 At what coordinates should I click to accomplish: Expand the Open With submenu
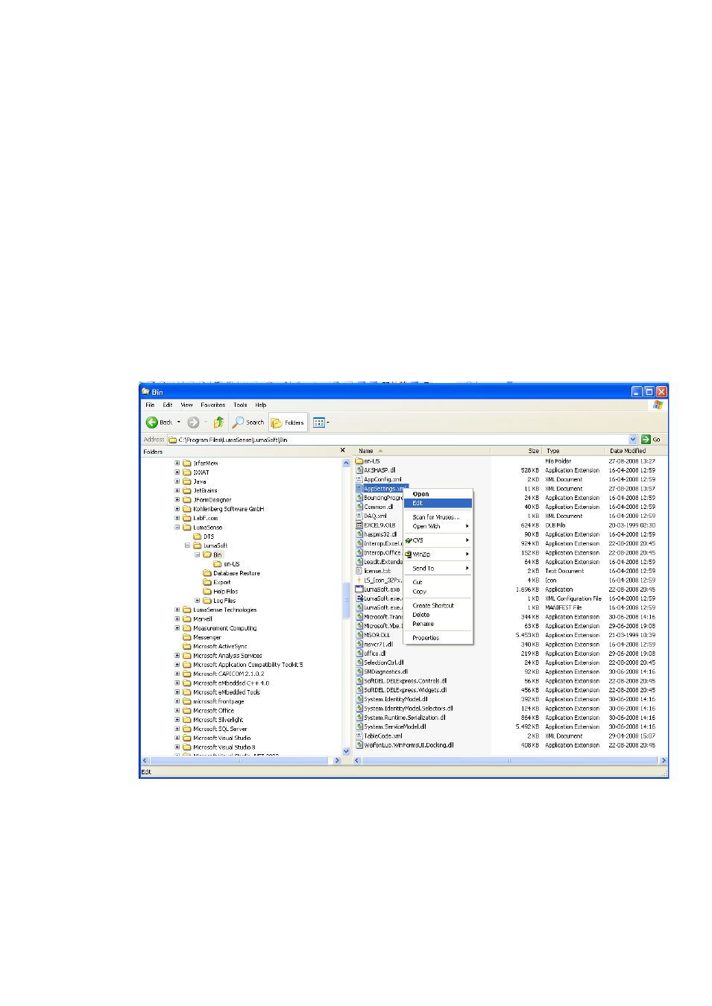click(x=438, y=526)
